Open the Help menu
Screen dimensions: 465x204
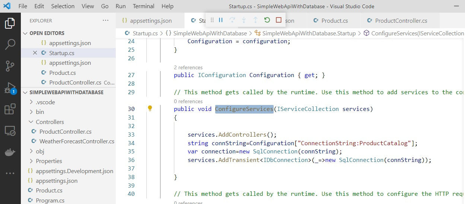tap(168, 6)
